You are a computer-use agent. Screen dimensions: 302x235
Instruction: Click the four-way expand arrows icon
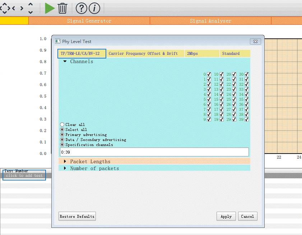pos(4,8)
